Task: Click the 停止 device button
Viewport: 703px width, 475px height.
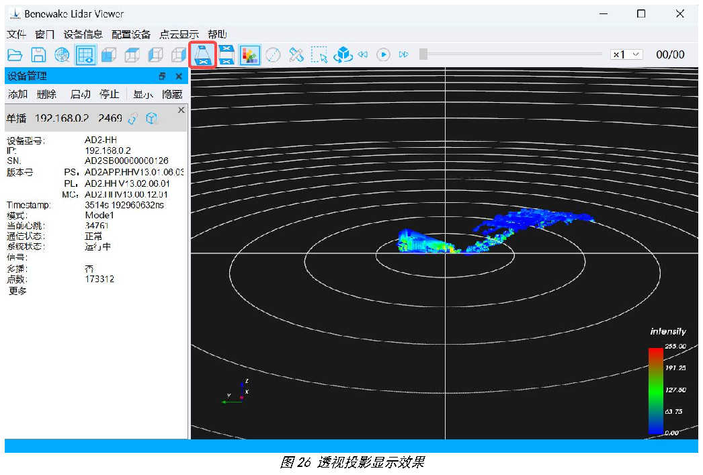Action: pyautogui.click(x=110, y=95)
